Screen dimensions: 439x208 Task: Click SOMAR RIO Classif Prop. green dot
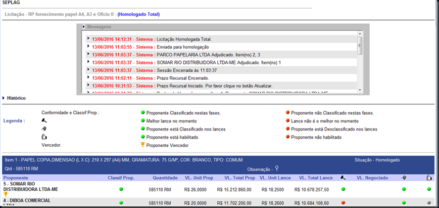(x=121, y=189)
